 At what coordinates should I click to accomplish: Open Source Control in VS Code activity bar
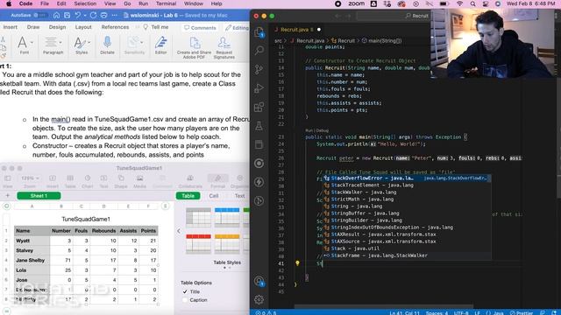point(259,69)
